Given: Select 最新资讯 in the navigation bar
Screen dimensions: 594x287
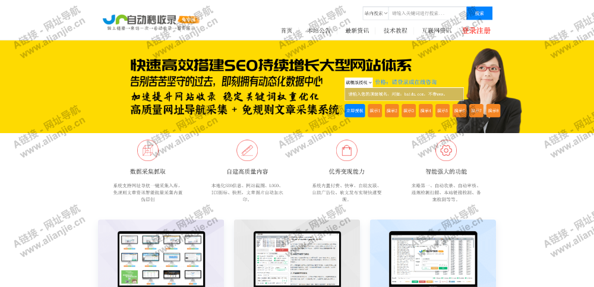Looking at the screenshot, I should (x=357, y=31).
